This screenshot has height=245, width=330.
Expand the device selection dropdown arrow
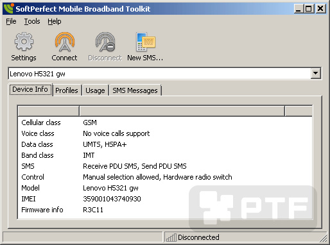(315, 73)
